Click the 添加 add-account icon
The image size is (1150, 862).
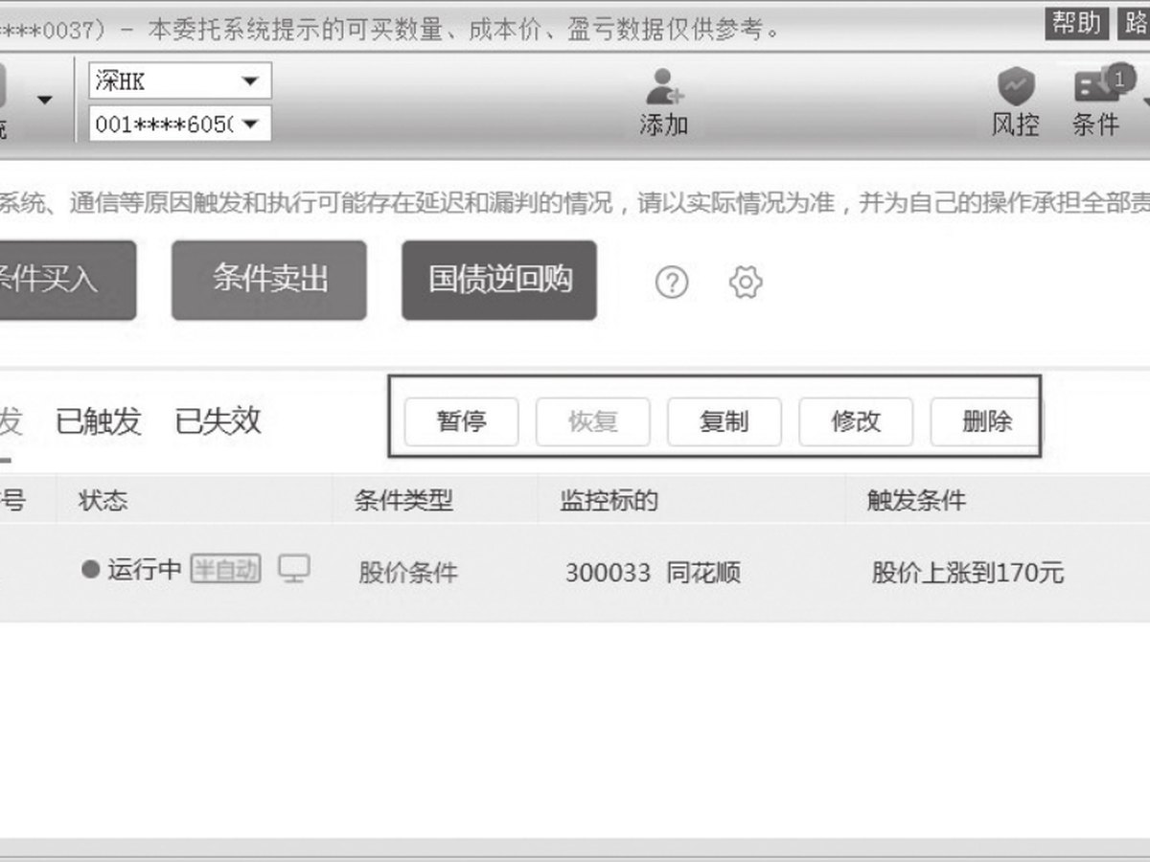[663, 86]
